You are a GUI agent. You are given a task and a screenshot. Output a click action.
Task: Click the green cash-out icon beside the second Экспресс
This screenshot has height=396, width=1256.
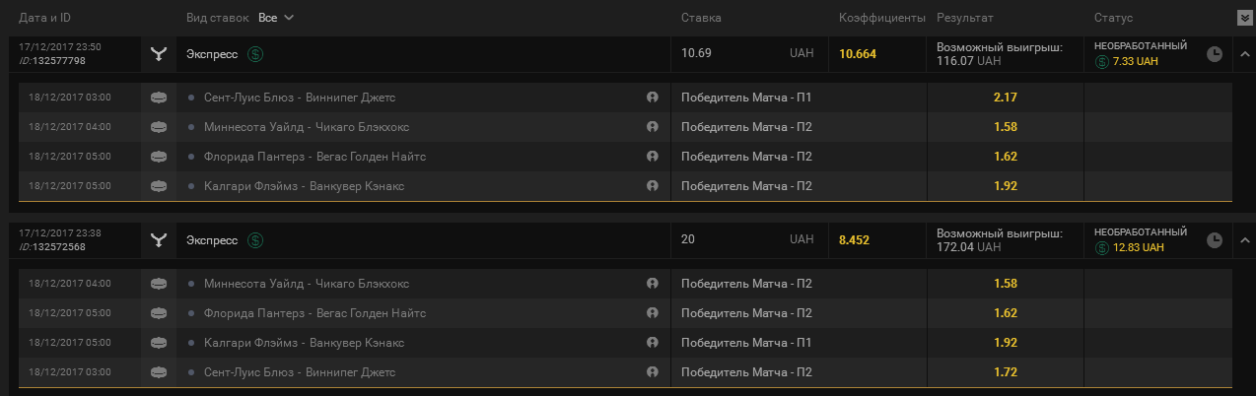[255, 239]
